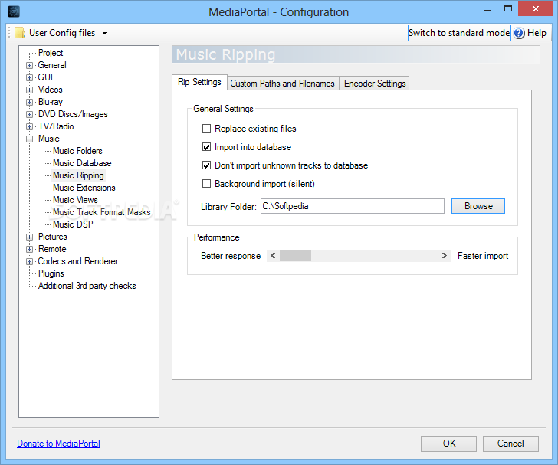The height and width of the screenshot is (465, 558).
Task: Select Project in the tree
Action: pos(51,53)
